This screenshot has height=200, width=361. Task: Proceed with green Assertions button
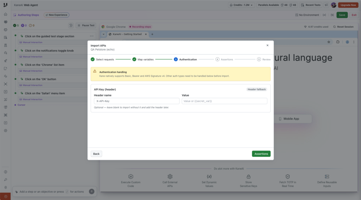coord(261,154)
